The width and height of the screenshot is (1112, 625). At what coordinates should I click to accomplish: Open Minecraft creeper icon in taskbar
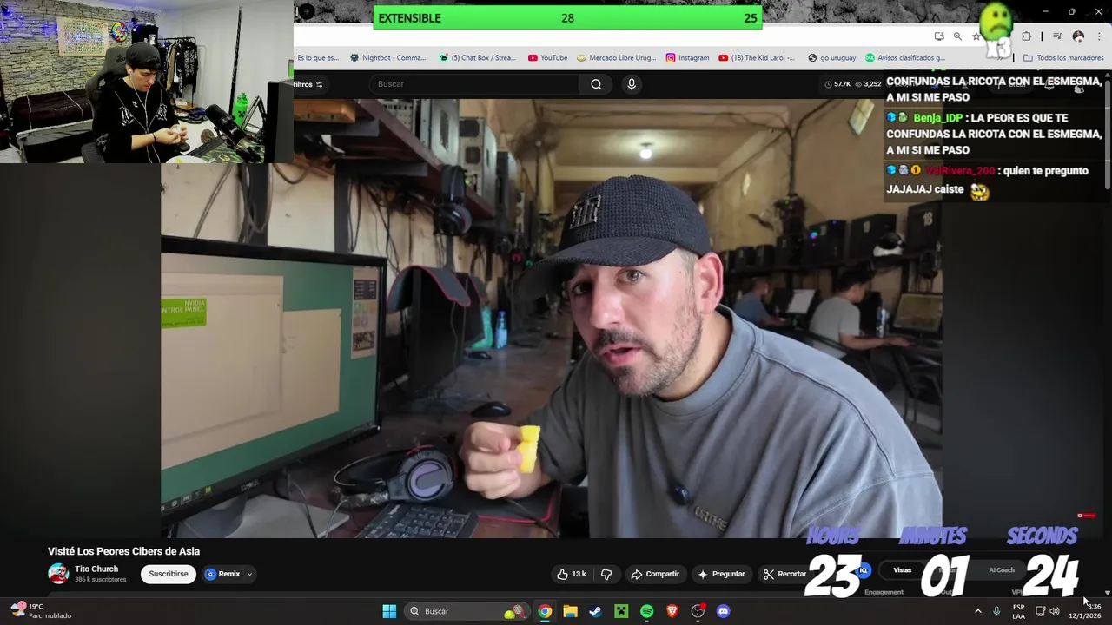[x=621, y=611]
